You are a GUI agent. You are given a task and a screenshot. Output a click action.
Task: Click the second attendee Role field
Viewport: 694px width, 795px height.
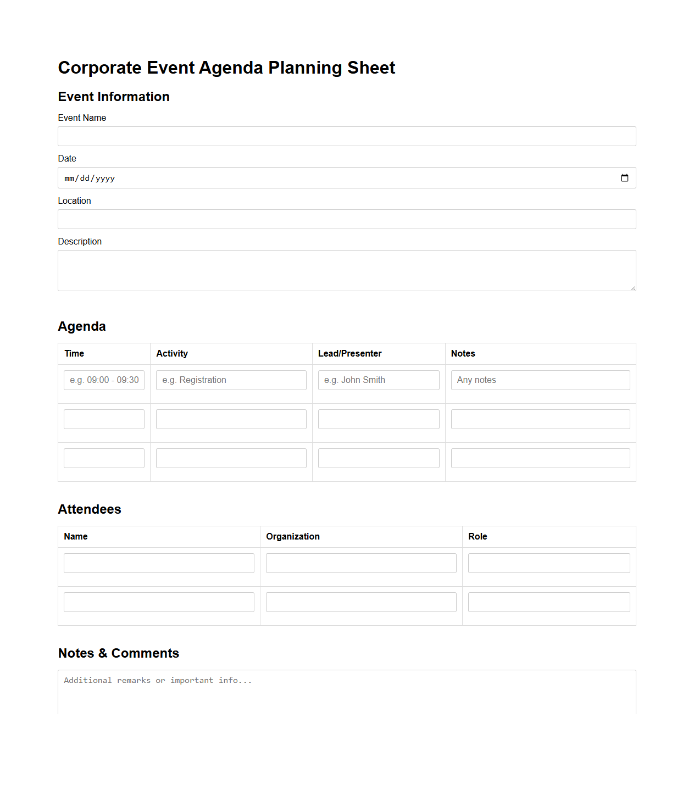coord(548,602)
